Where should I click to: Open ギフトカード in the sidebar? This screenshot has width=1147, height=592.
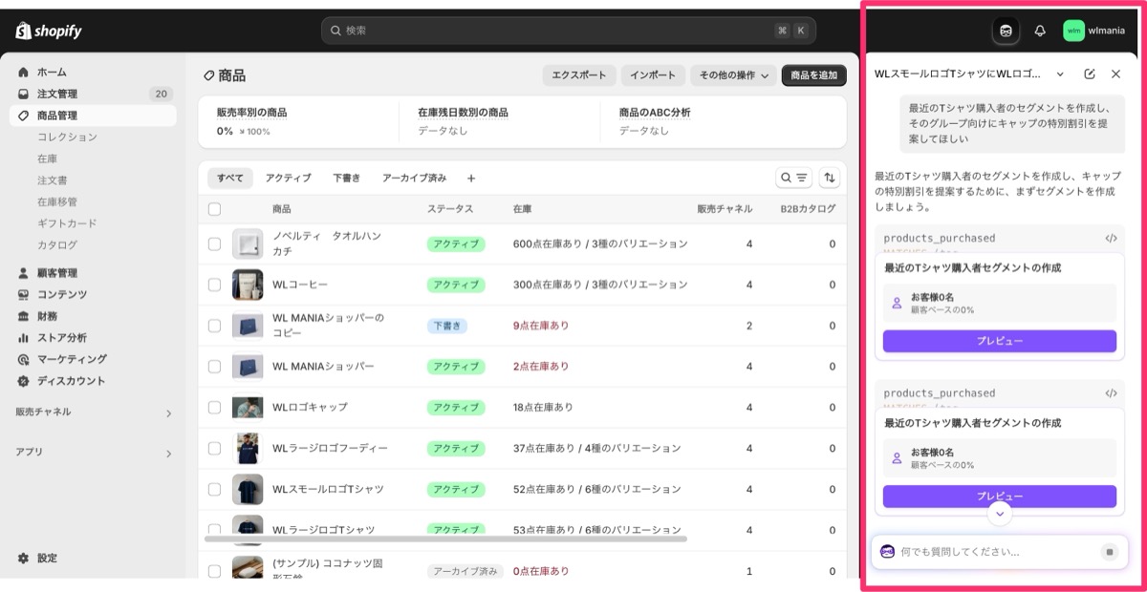click(x=67, y=223)
